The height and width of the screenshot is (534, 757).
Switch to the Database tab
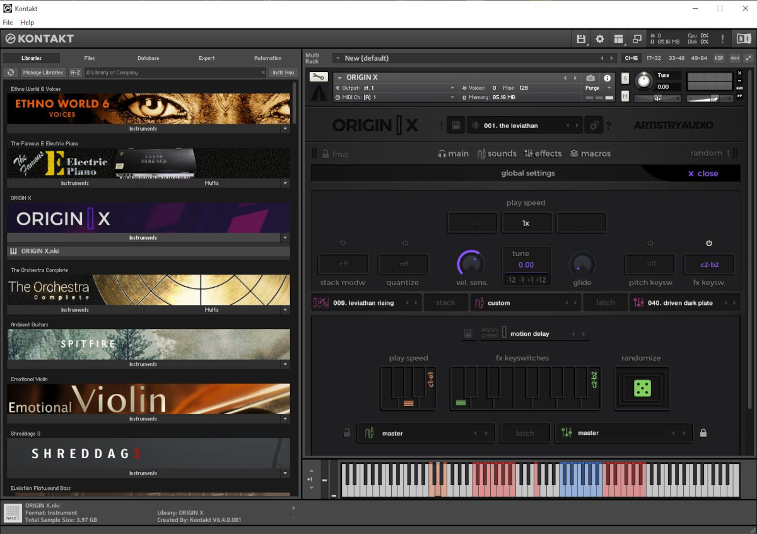click(148, 58)
